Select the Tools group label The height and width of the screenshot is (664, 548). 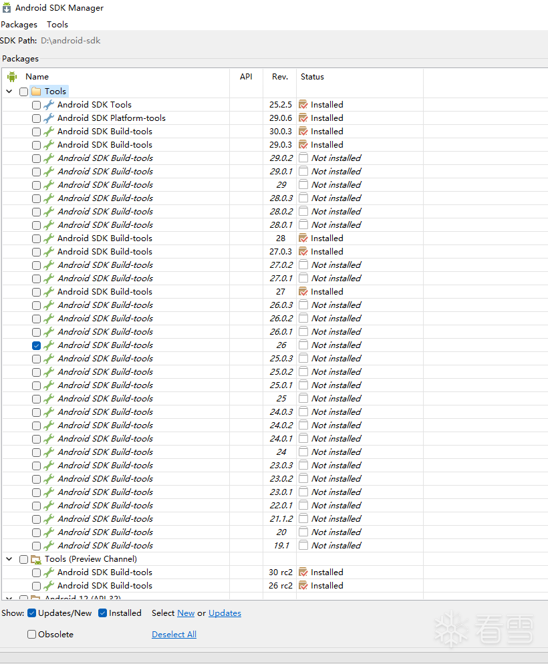click(x=55, y=91)
